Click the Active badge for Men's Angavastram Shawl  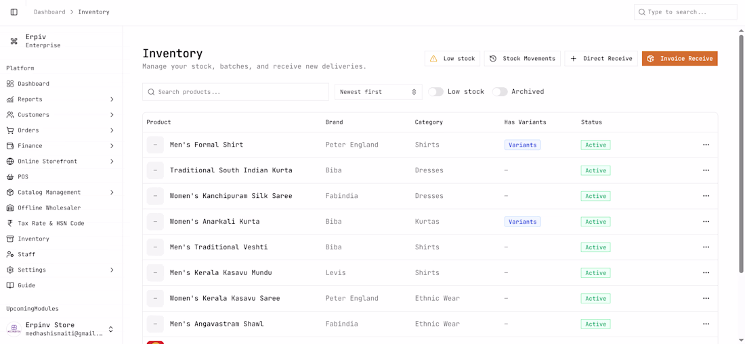[595, 324]
